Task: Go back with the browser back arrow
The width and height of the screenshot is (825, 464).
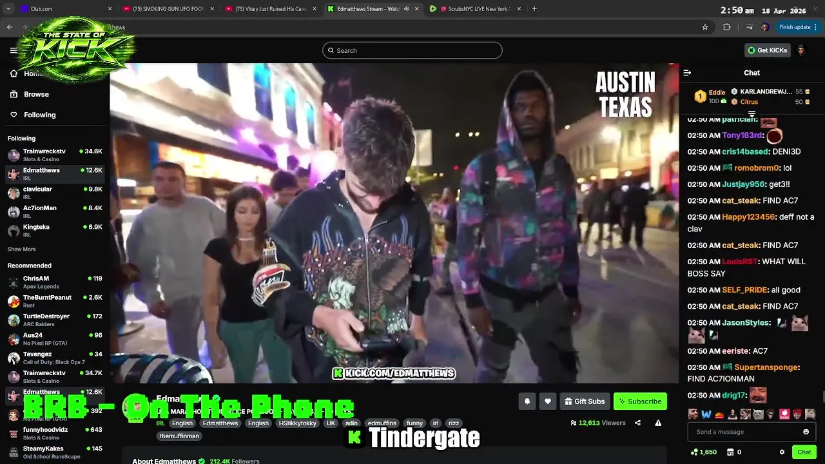Action: click(x=10, y=27)
